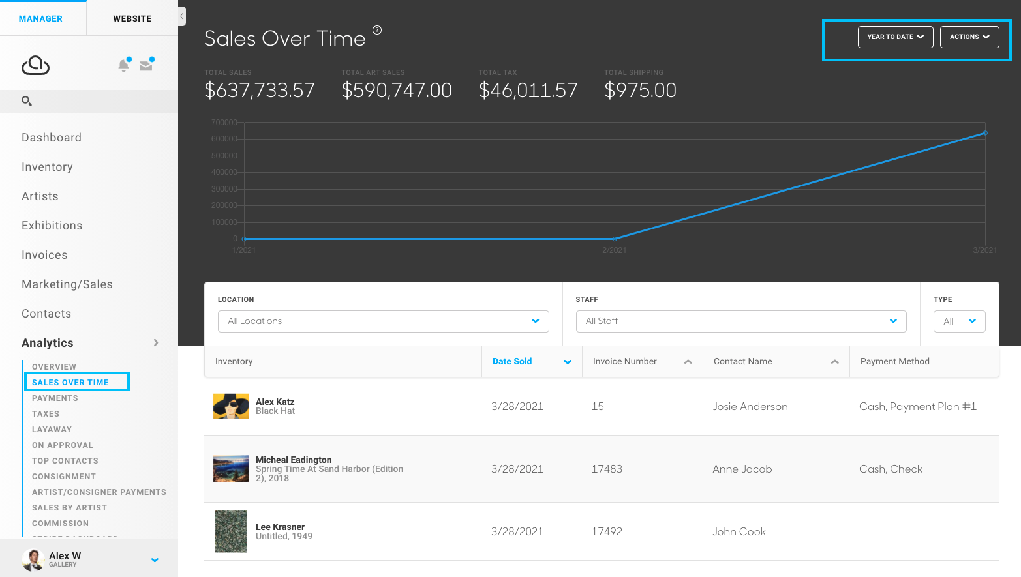Click the help question mark beside Sales Over Time
Image resolution: width=1021 pixels, height=577 pixels.
coord(377,29)
